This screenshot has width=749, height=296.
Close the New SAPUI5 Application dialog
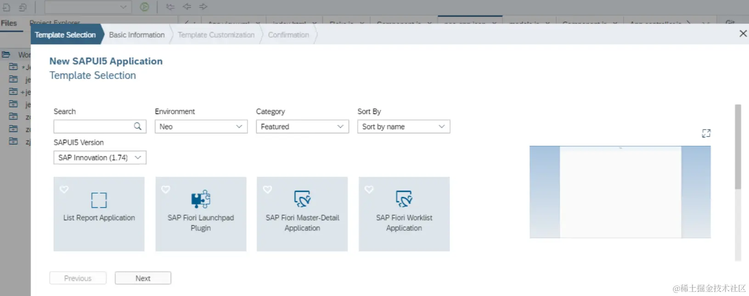click(x=743, y=34)
